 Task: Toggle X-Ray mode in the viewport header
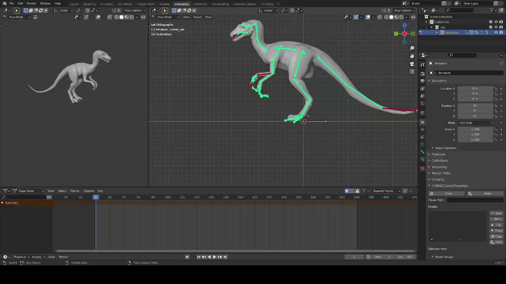coord(380,17)
